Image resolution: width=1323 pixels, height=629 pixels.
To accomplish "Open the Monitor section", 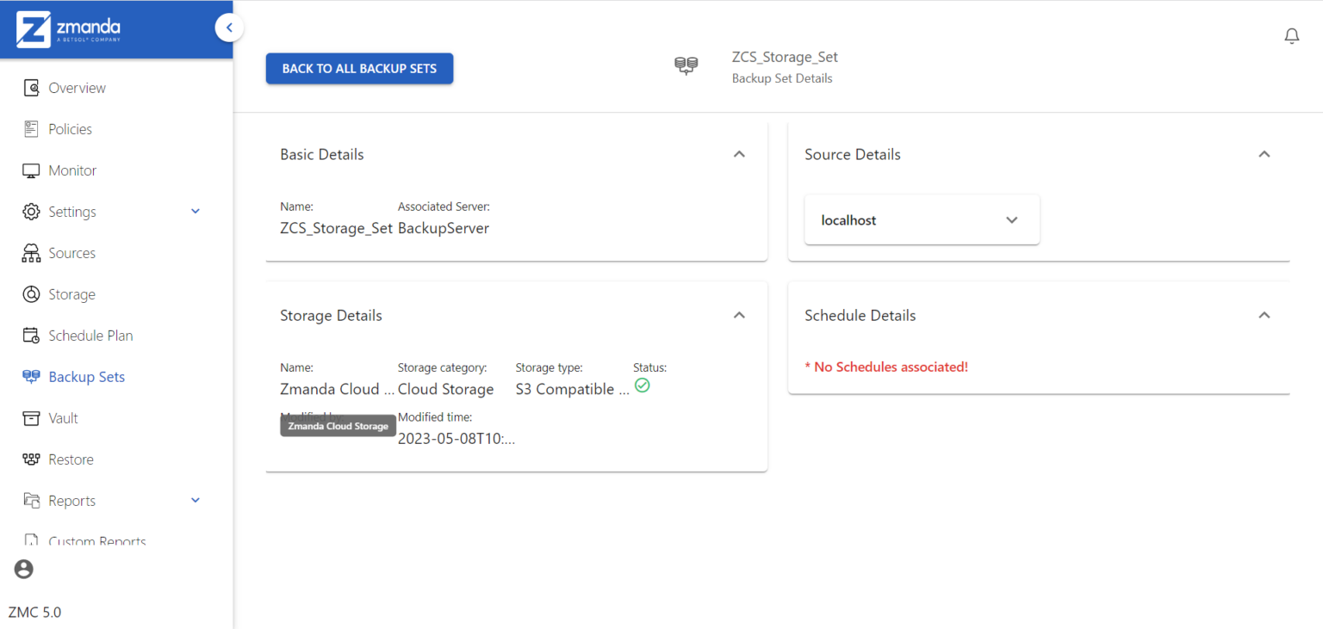I will pos(31,170).
